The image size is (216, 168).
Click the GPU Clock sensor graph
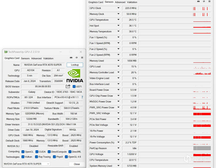click(x=175, y=8)
